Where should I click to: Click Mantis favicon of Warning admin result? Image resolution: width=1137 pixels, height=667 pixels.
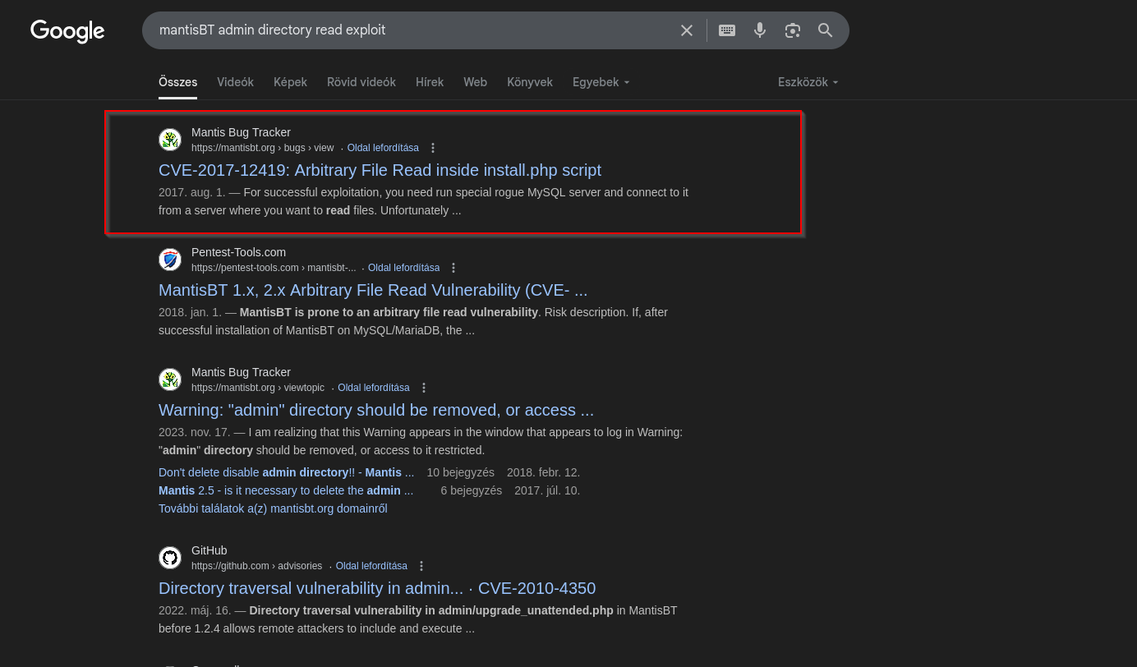[170, 379]
